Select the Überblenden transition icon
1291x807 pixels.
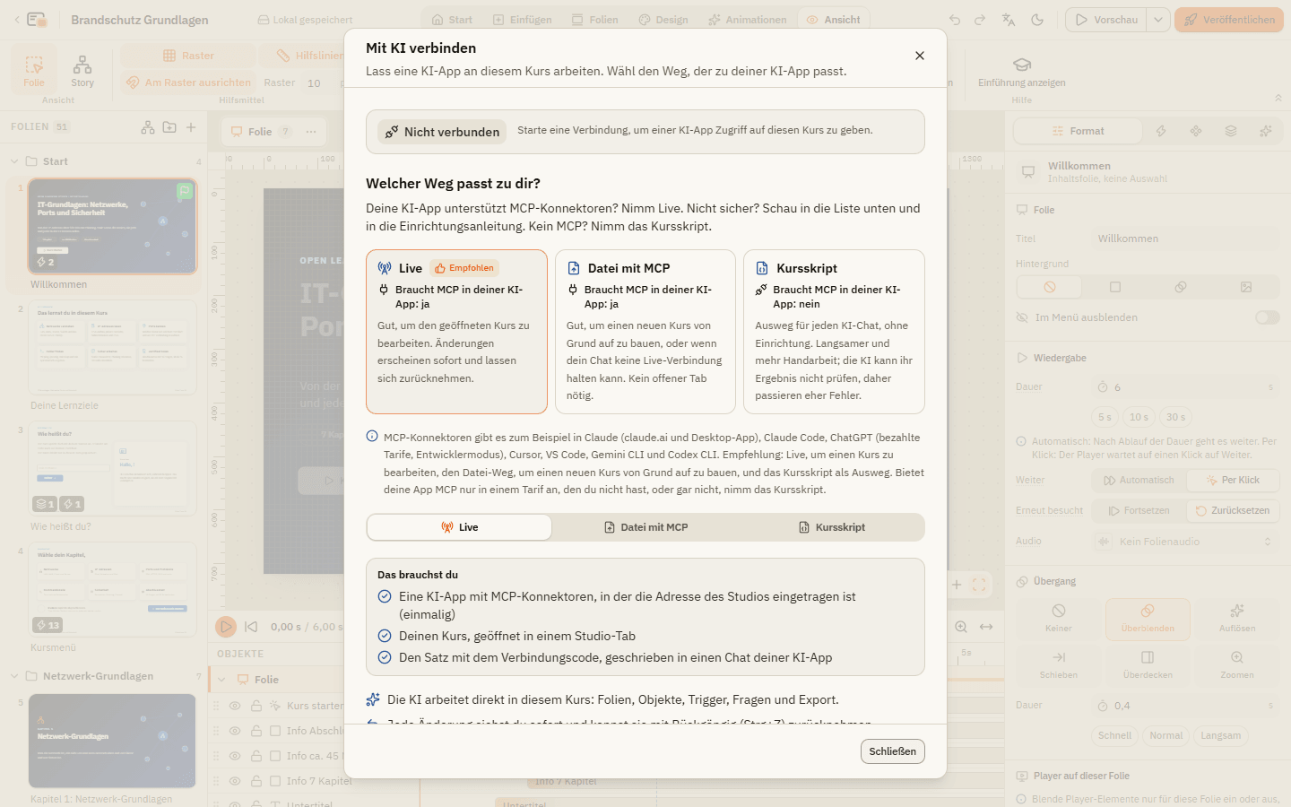tap(1148, 619)
